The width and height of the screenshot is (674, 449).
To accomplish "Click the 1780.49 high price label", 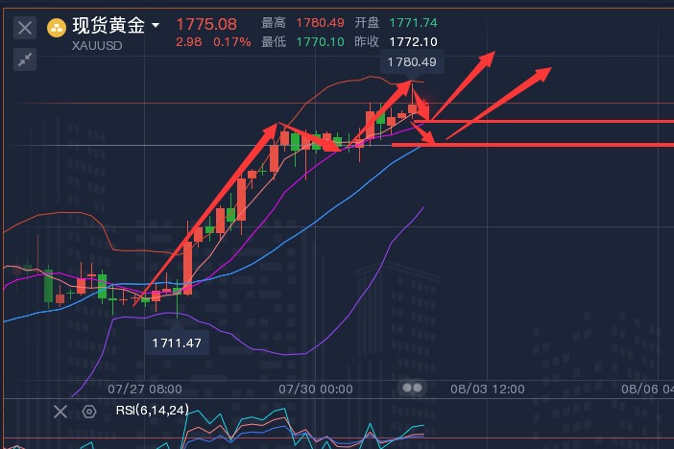I will [411, 62].
